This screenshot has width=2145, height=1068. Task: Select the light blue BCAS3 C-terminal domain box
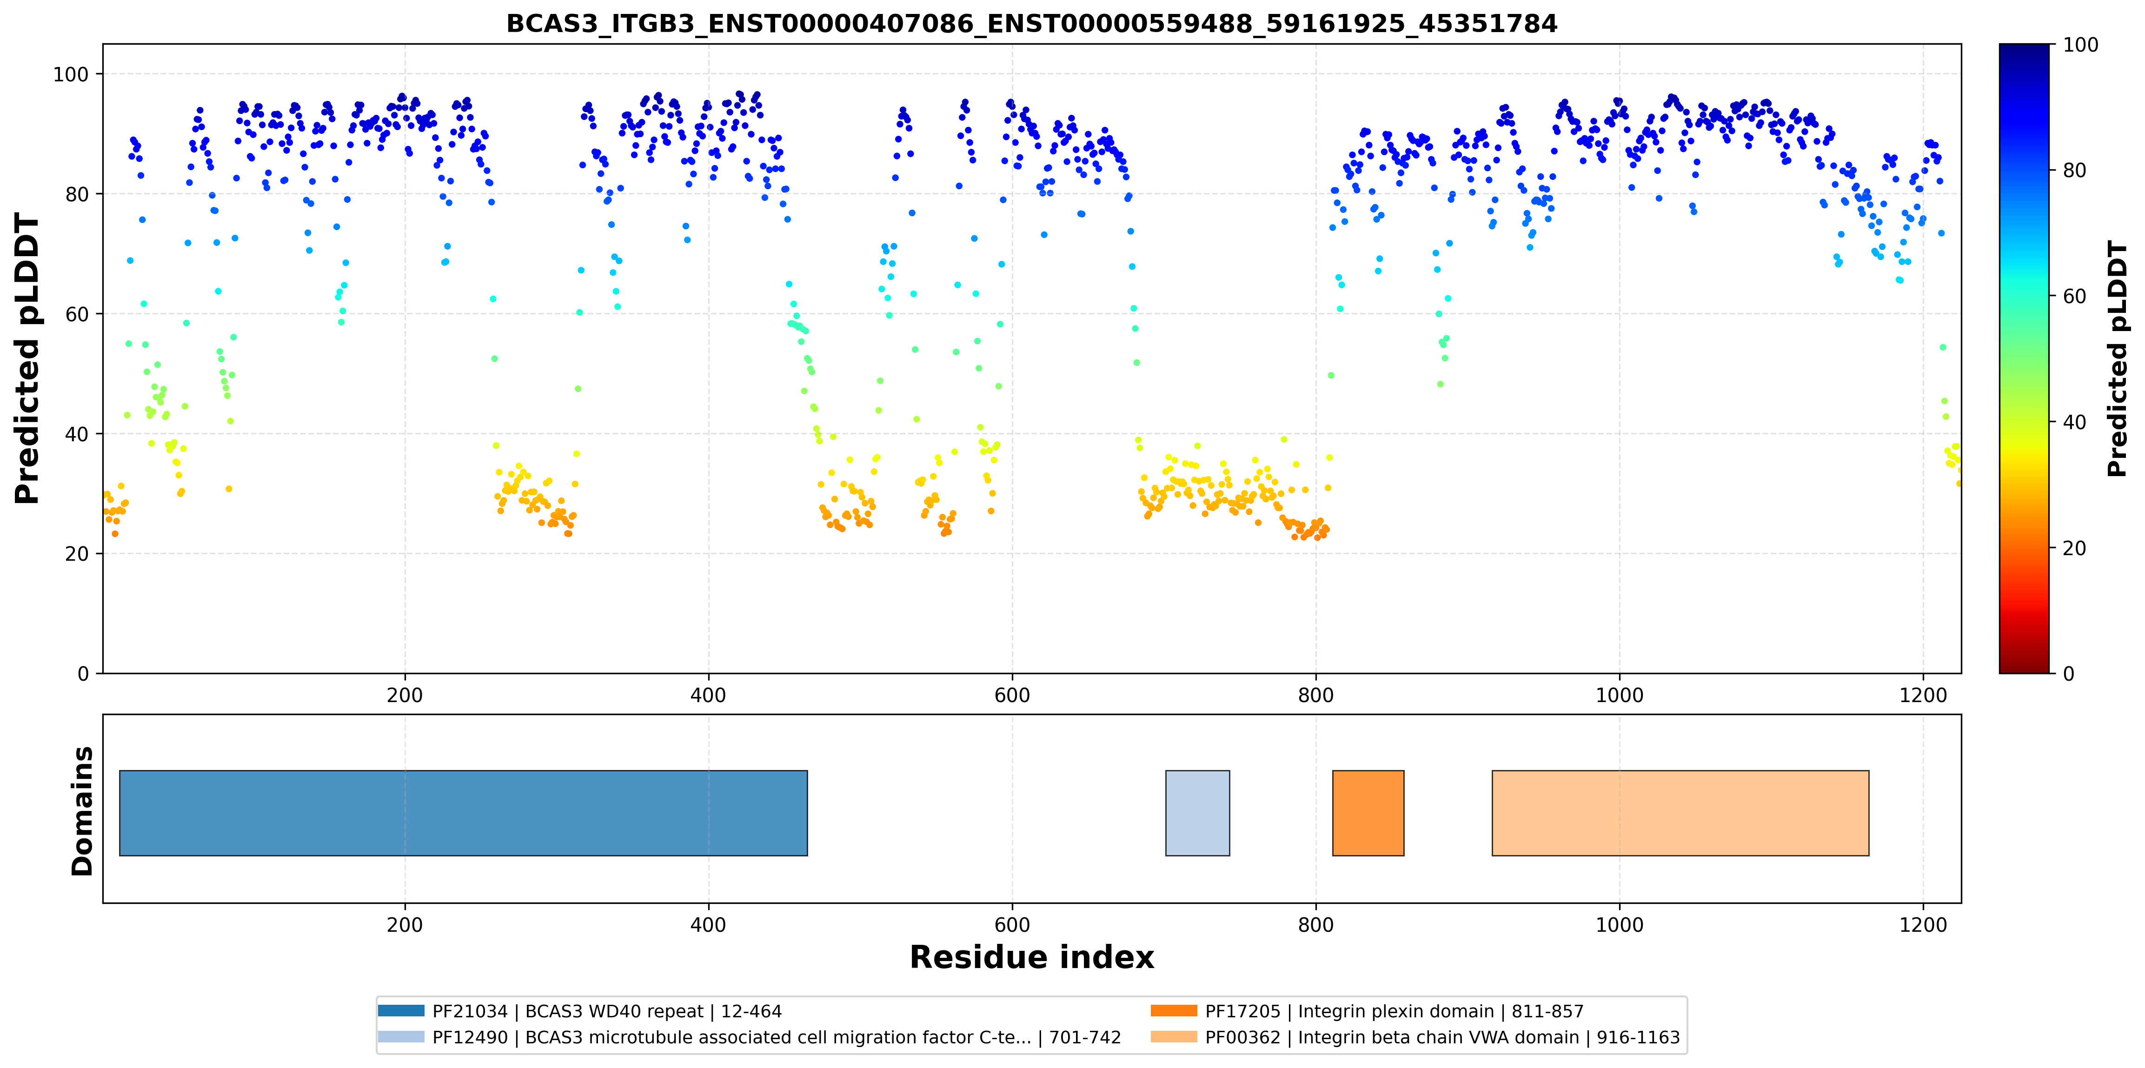(1197, 812)
